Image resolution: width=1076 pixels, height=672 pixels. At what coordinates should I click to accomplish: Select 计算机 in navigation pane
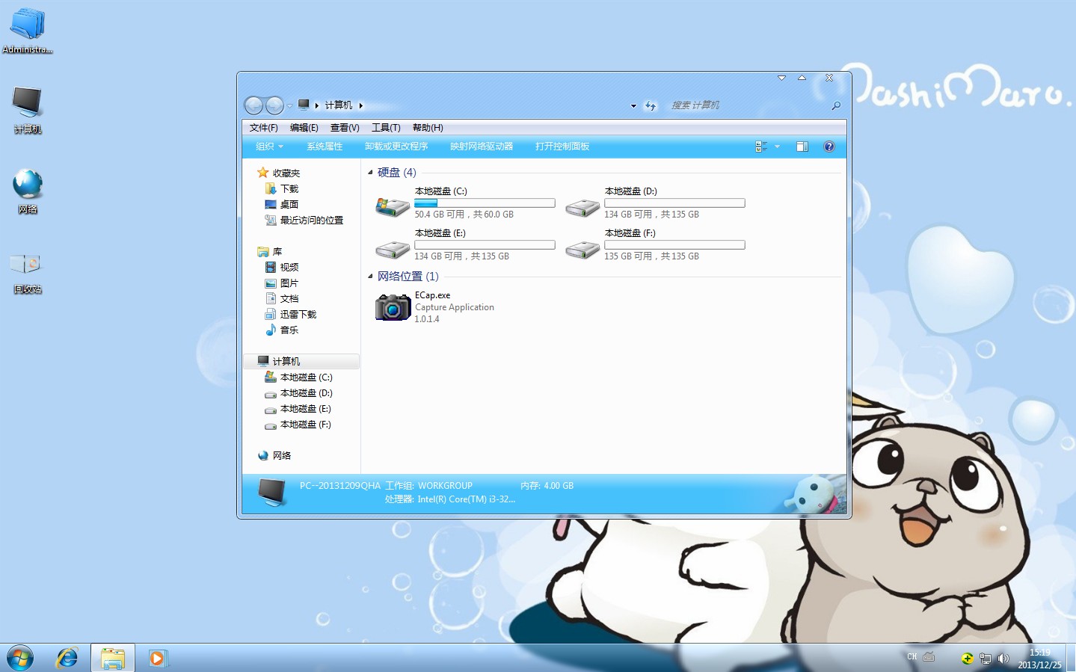(x=301, y=361)
